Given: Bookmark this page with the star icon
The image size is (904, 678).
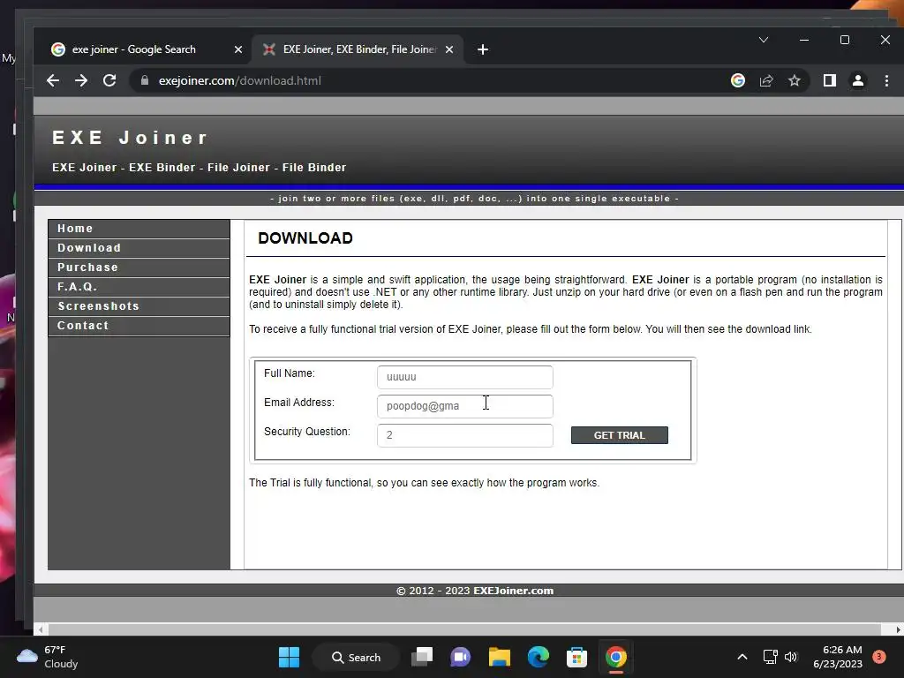Looking at the screenshot, I should click(795, 80).
